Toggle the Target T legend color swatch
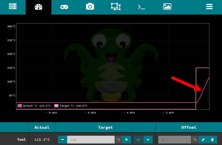The height and width of the screenshot is (145, 222). (56, 106)
